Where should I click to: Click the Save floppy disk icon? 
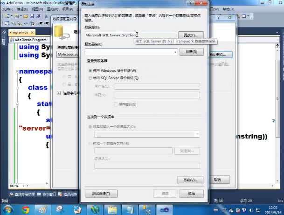point(32,16)
